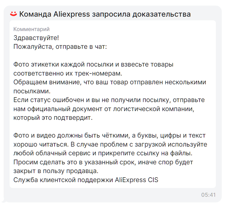Click the text "который это подтвердит."

(x=53, y=118)
